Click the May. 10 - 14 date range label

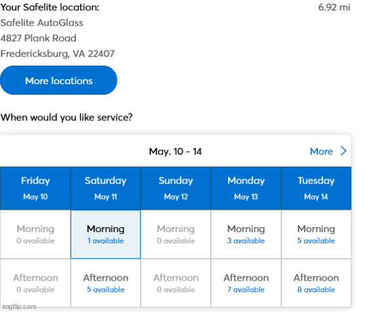tap(176, 151)
